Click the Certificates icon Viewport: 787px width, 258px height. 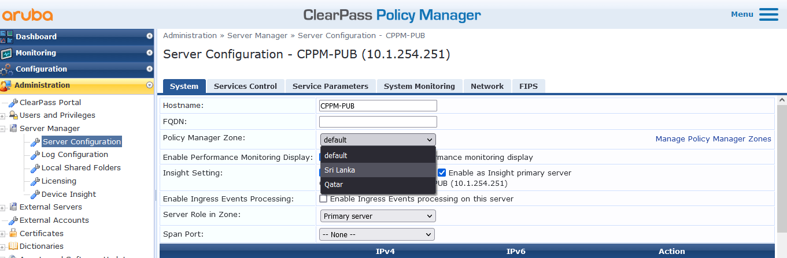click(13, 234)
